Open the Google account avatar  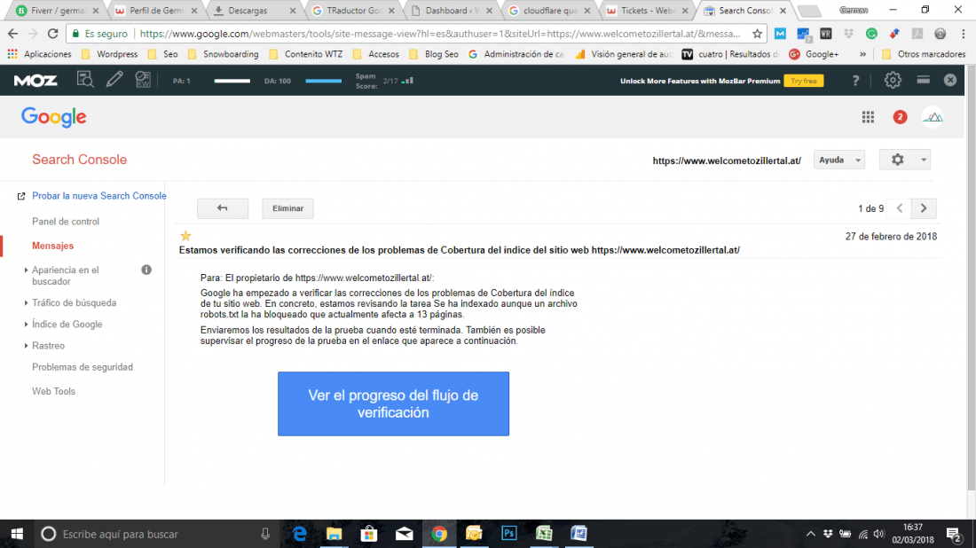(x=932, y=117)
